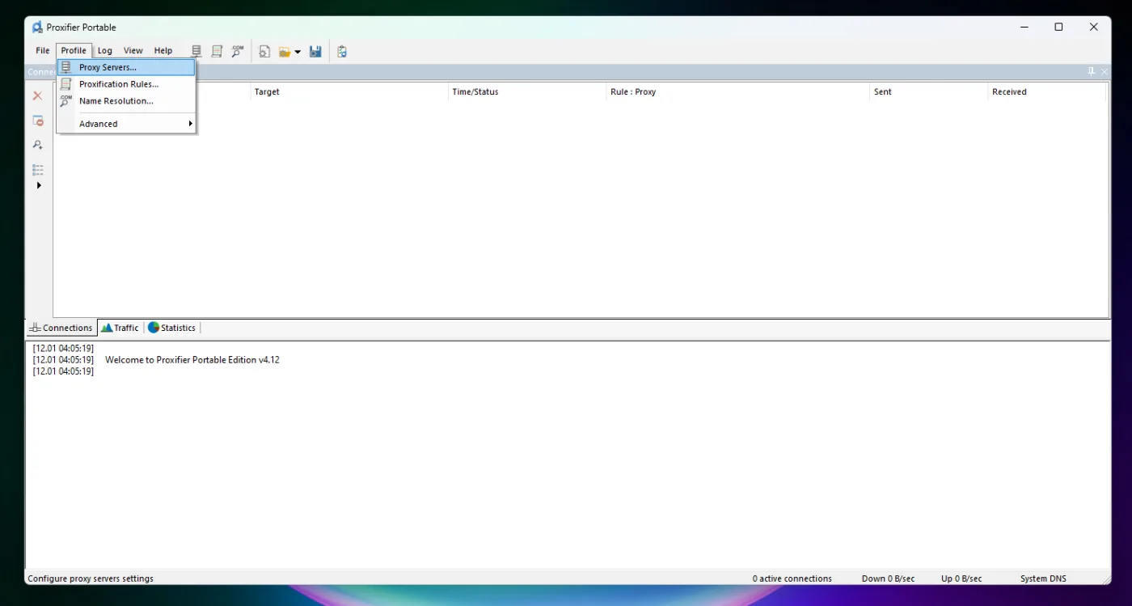Switch to the Statistics tab
This screenshot has height=606, width=1132.
point(171,328)
